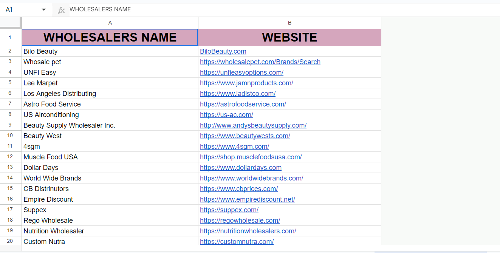This screenshot has height=253, width=500.
Task: Open the shop.musclefoodsusa.com link
Action: (x=251, y=157)
